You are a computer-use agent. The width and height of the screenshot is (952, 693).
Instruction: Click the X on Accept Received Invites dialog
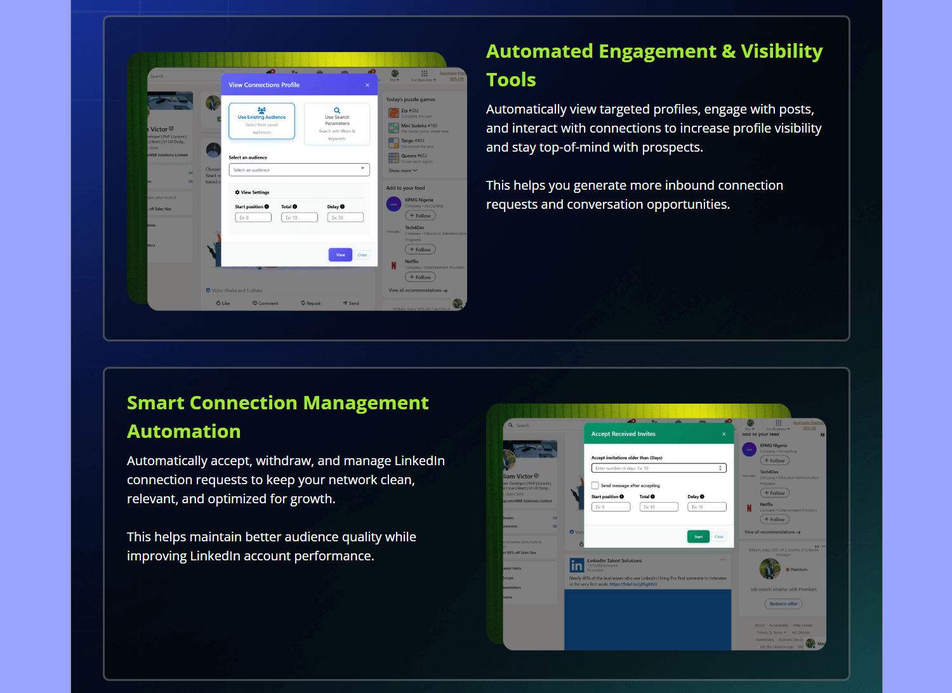point(724,434)
